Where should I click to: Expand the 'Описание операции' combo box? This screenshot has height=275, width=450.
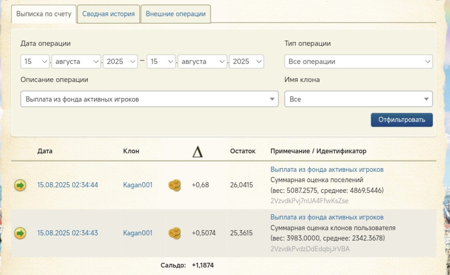[x=149, y=99]
